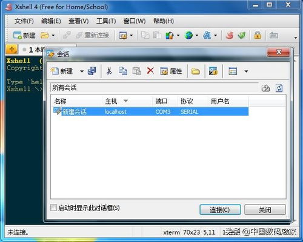
Task: Expand dropdown arrow next to 新建 in dialog
Action: [82, 71]
